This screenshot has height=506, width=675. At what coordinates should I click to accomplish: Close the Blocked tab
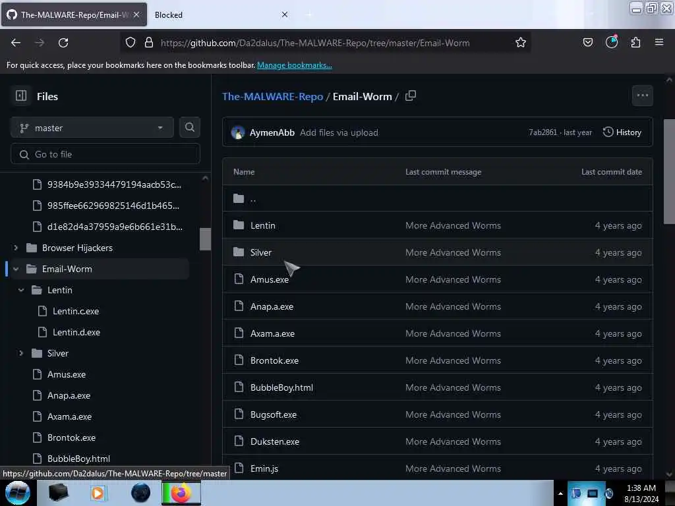285,14
